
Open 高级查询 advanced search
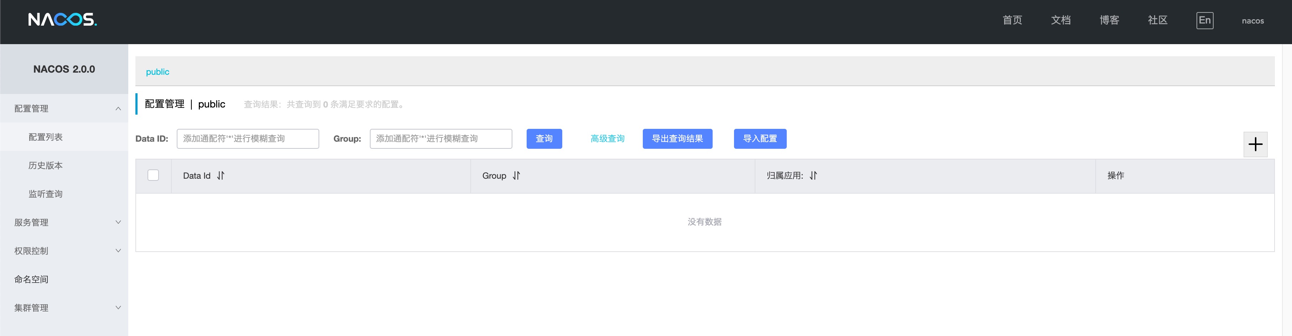click(x=608, y=139)
